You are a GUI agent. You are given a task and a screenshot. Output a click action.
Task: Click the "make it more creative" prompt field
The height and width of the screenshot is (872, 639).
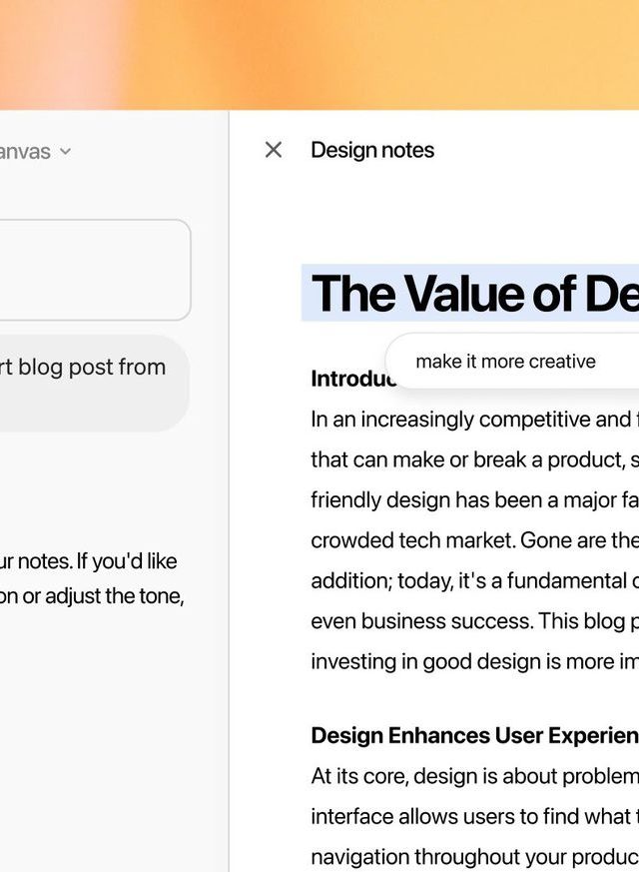coord(506,362)
